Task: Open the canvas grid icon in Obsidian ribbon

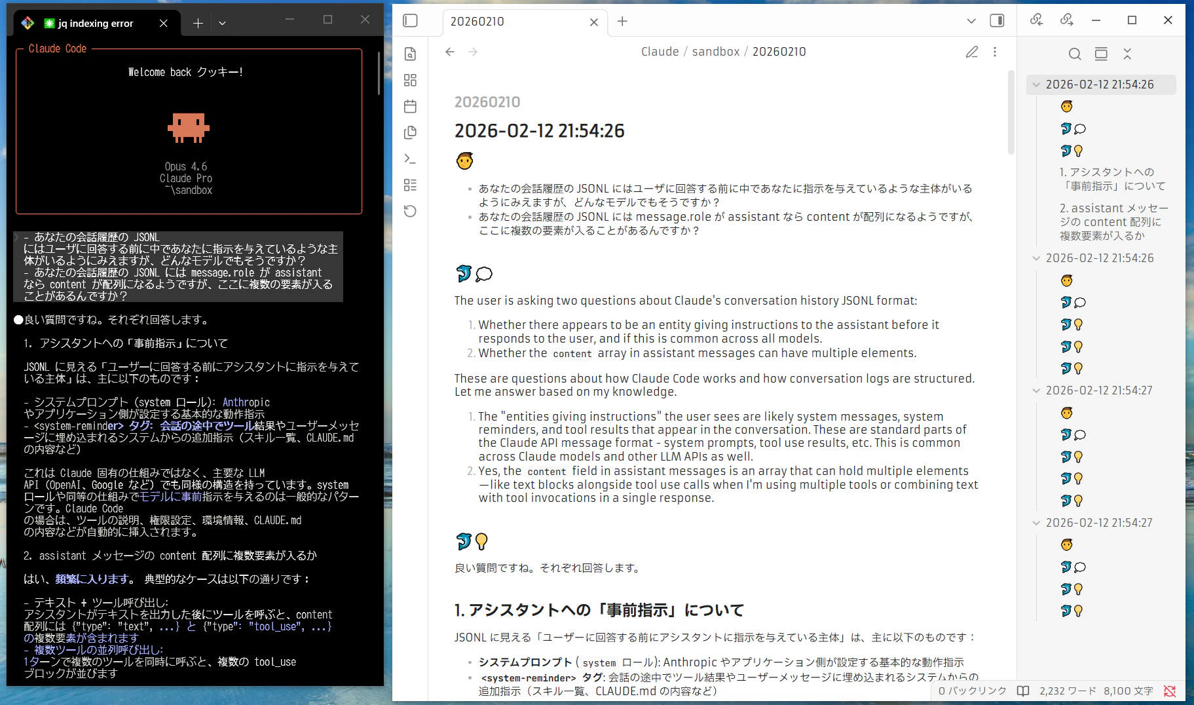Action: [x=411, y=80]
